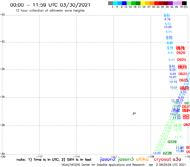Select the orange 'altika' legend label
The image size is (190, 167).
coord(142,159)
